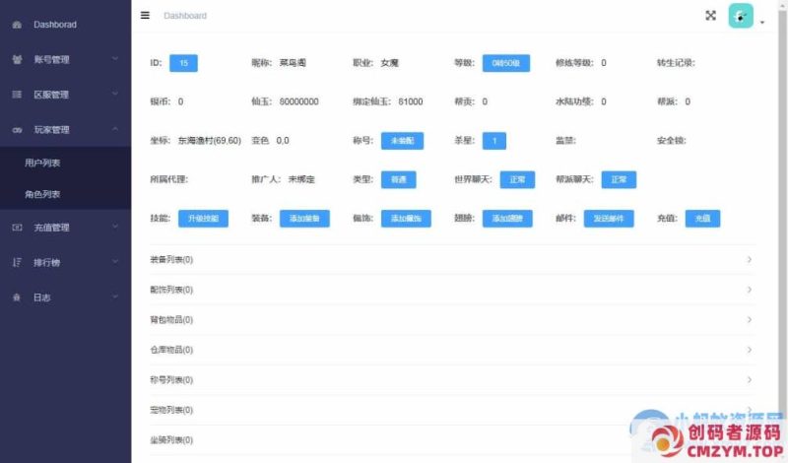
Task: Open the caret dropdown beside the avatar
Action: tap(762, 22)
